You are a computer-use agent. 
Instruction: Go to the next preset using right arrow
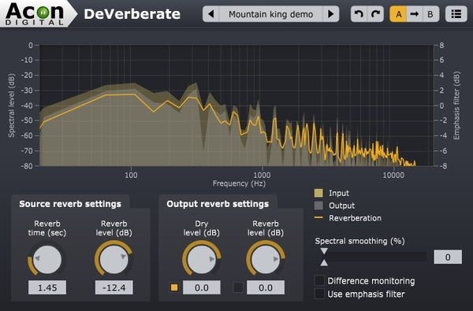coord(331,14)
